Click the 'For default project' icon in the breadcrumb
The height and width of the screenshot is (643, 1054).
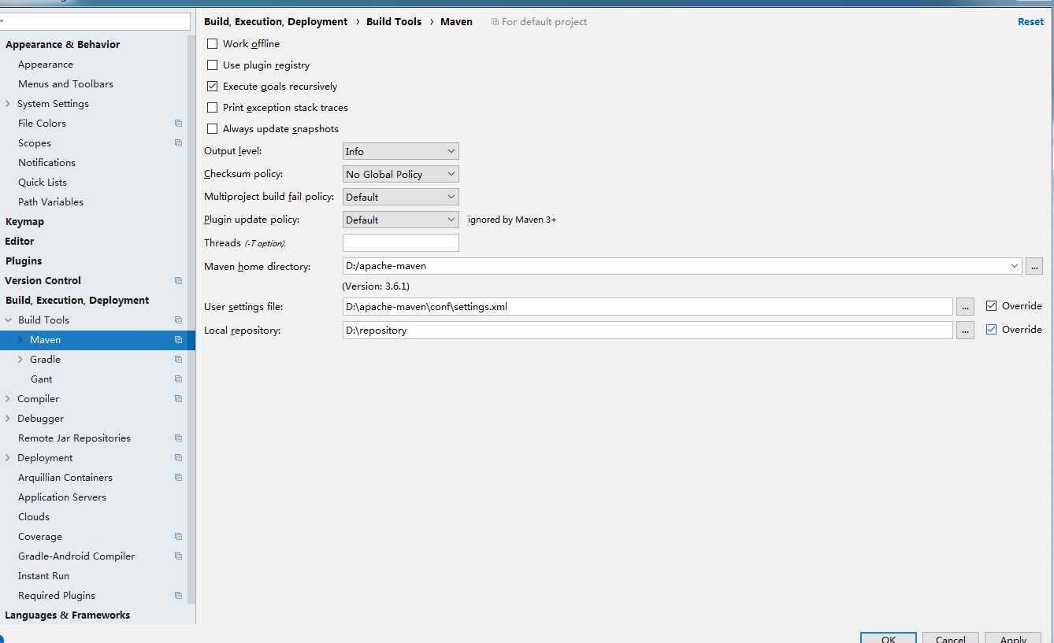[x=495, y=22]
